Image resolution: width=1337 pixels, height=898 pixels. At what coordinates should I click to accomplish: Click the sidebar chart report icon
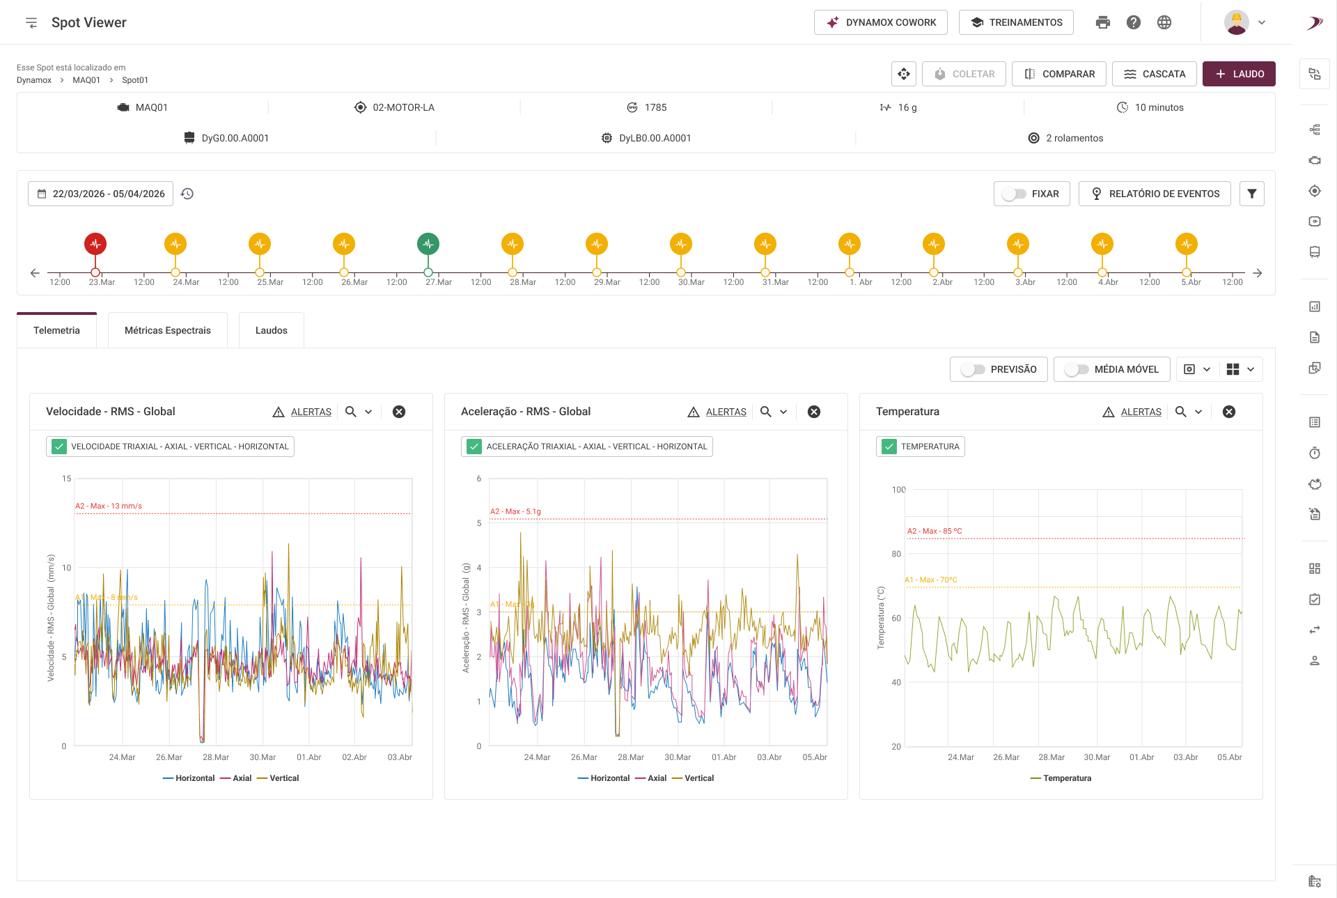[1315, 307]
